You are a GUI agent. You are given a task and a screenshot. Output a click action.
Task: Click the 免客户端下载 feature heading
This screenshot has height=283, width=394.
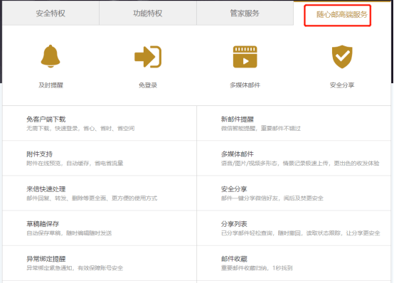pyautogui.click(x=46, y=119)
